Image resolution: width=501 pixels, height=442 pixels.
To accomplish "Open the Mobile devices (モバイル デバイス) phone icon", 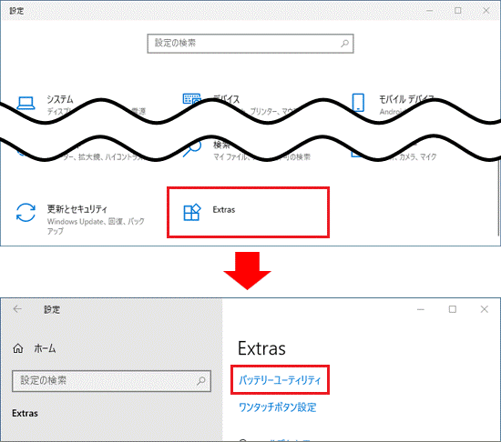I will pyautogui.click(x=358, y=103).
